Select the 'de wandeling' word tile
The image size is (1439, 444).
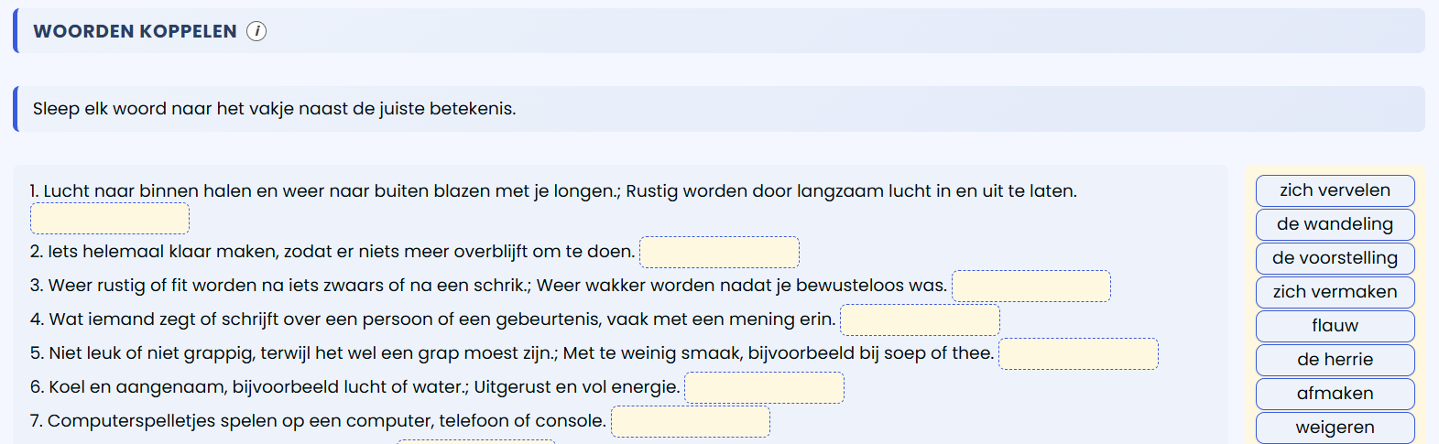(x=1335, y=224)
